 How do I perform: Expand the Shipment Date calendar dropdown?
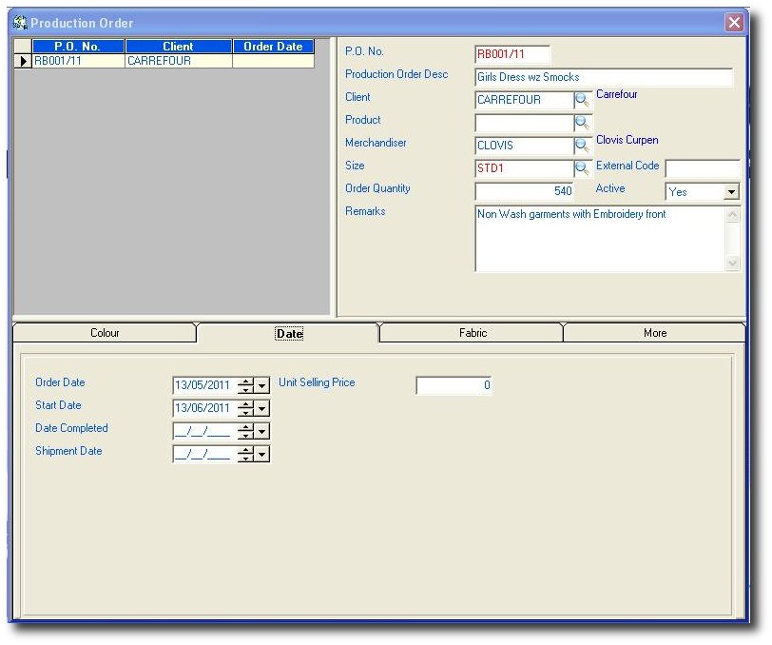[x=262, y=454]
